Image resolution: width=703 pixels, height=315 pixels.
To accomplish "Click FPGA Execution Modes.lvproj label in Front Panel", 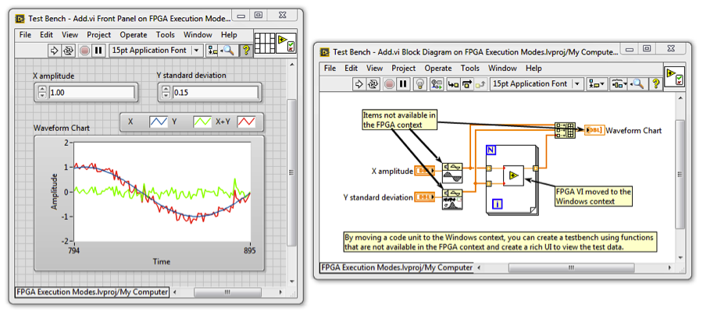I will click(x=92, y=292).
